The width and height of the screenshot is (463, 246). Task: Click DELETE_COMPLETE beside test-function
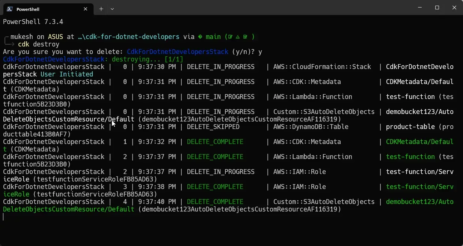point(215,157)
